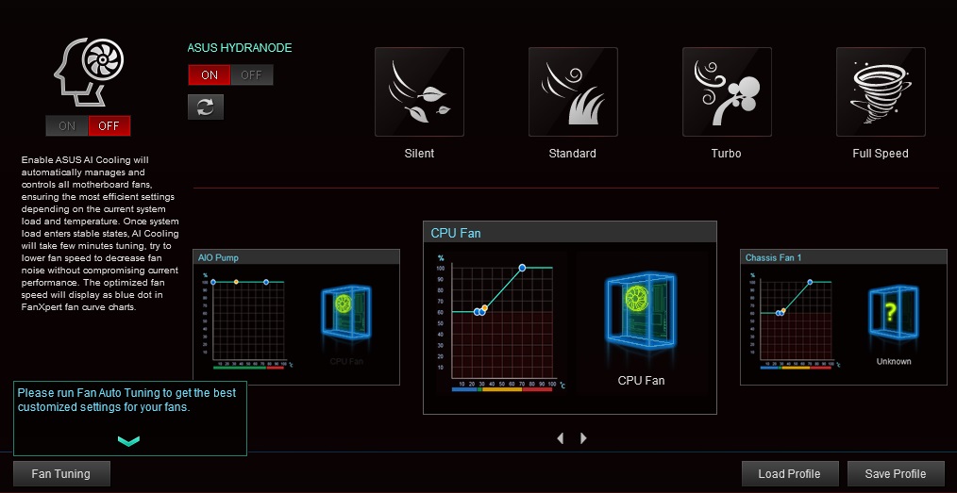Click the 100% point on Chassis Fan 1 curve

[x=810, y=282]
